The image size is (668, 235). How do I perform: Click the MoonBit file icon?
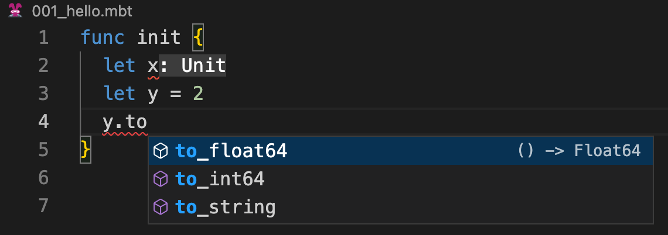pos(15,11)
